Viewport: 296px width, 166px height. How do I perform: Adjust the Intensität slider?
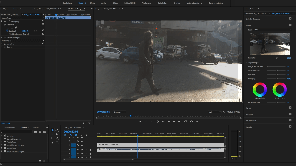277,58
